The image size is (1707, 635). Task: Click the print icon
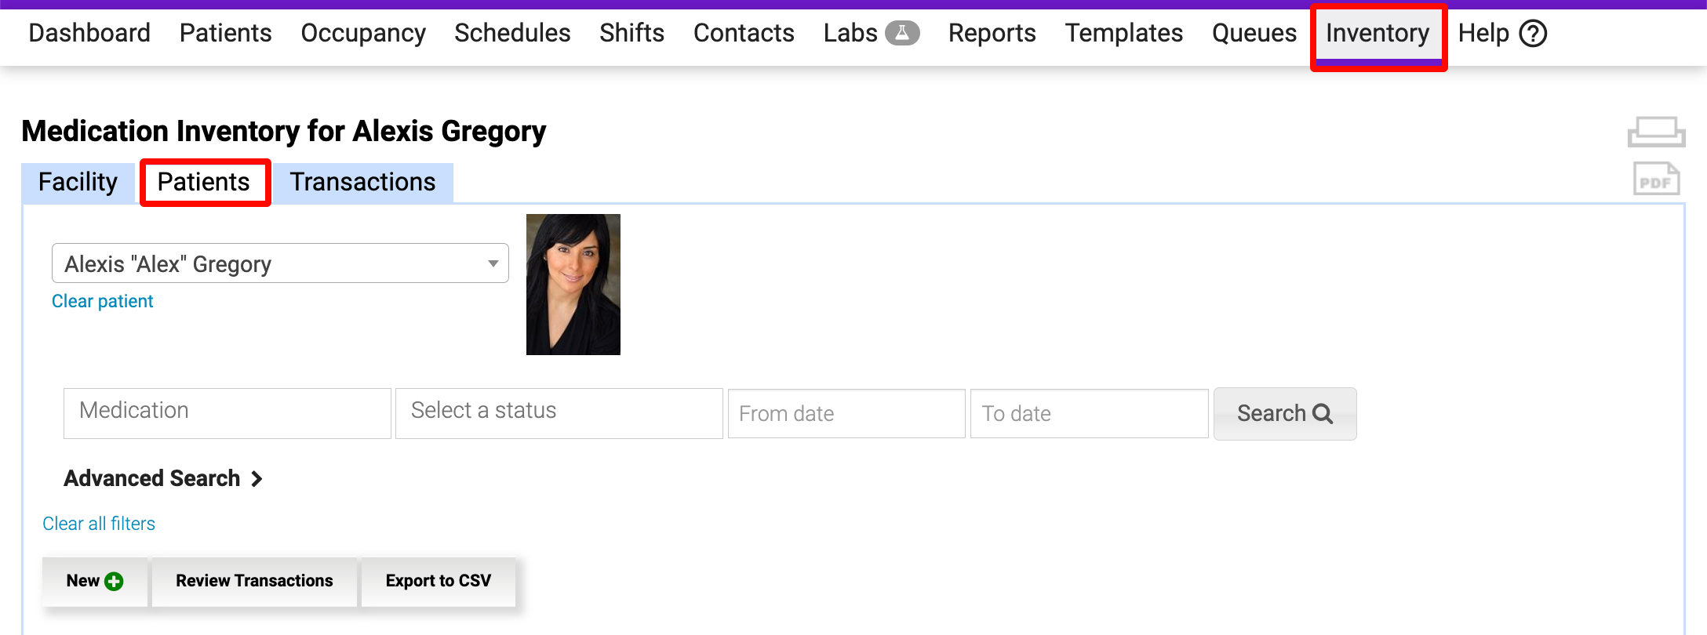(1656, 132)
